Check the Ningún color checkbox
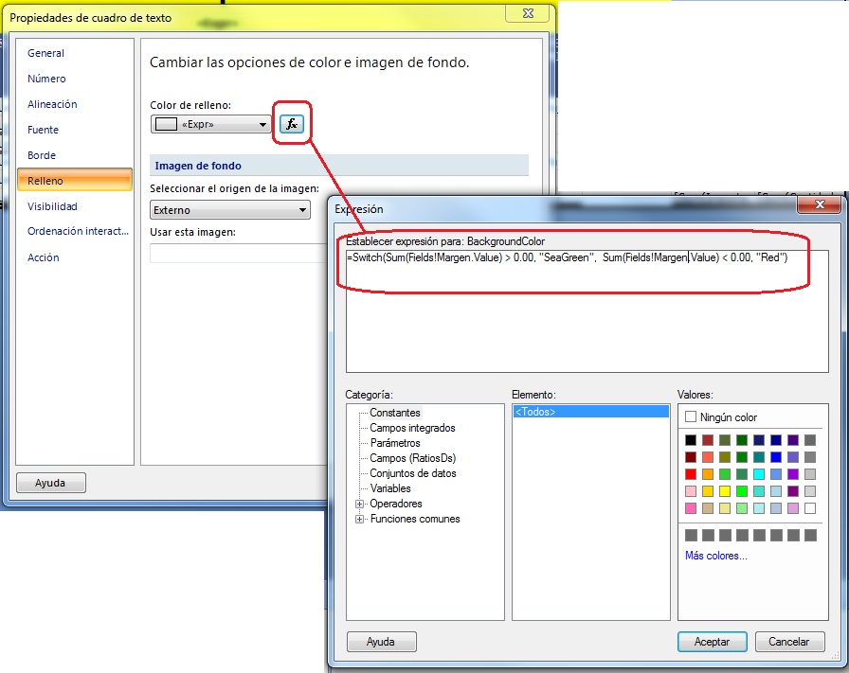 [x=691, y=416]
